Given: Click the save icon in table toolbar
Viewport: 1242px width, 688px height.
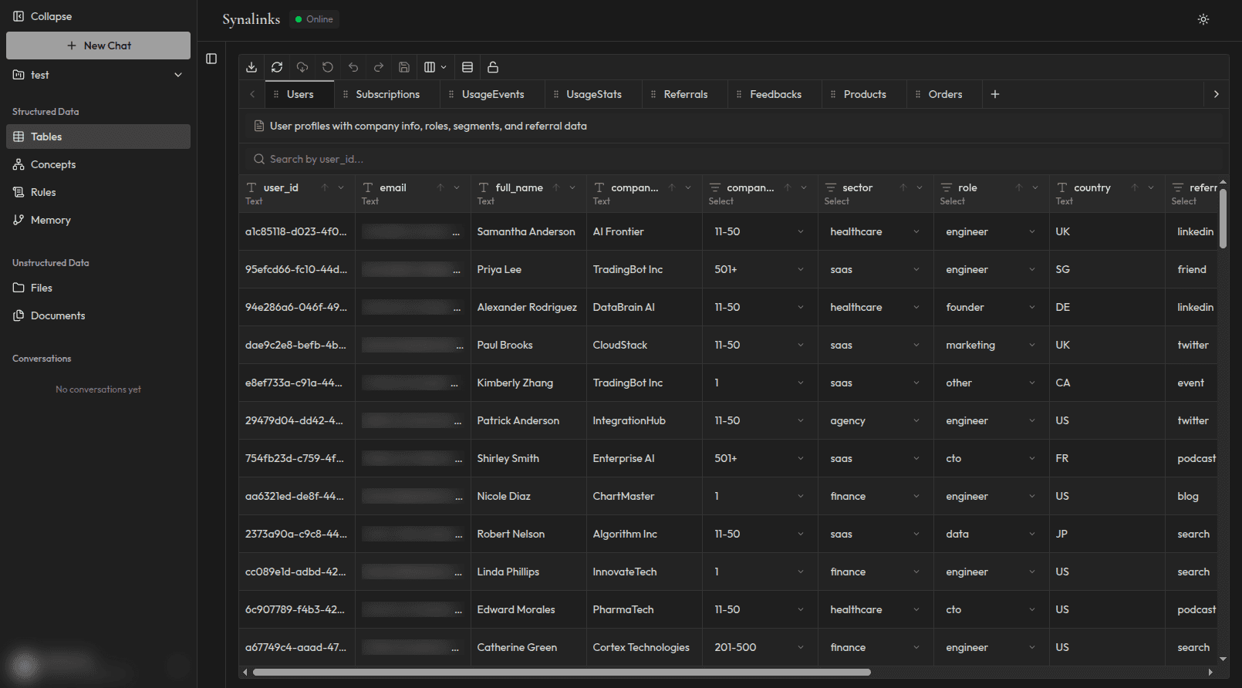Looking at the screenshot, I should pyautogui.click(x=404, y=67).
